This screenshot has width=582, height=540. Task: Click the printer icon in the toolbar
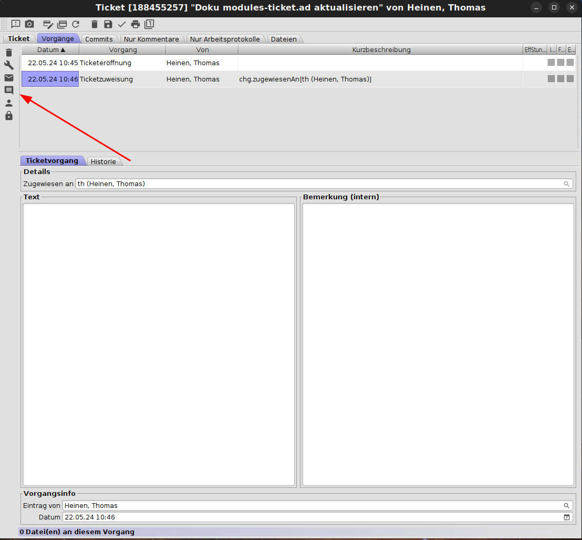(x=136, y=24)
